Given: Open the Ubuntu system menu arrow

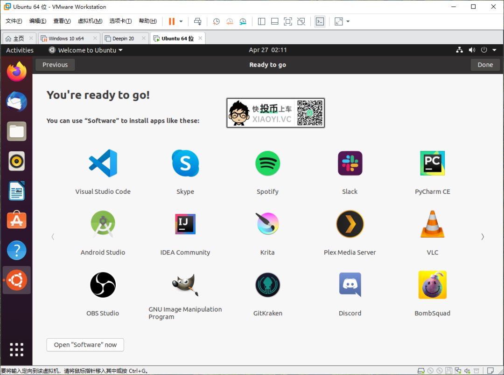Looking at the screenshot, I should point(494,50).
